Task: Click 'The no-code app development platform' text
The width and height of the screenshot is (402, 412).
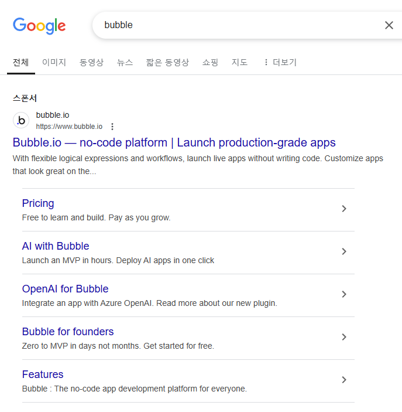Action: (x=135, y=389)
